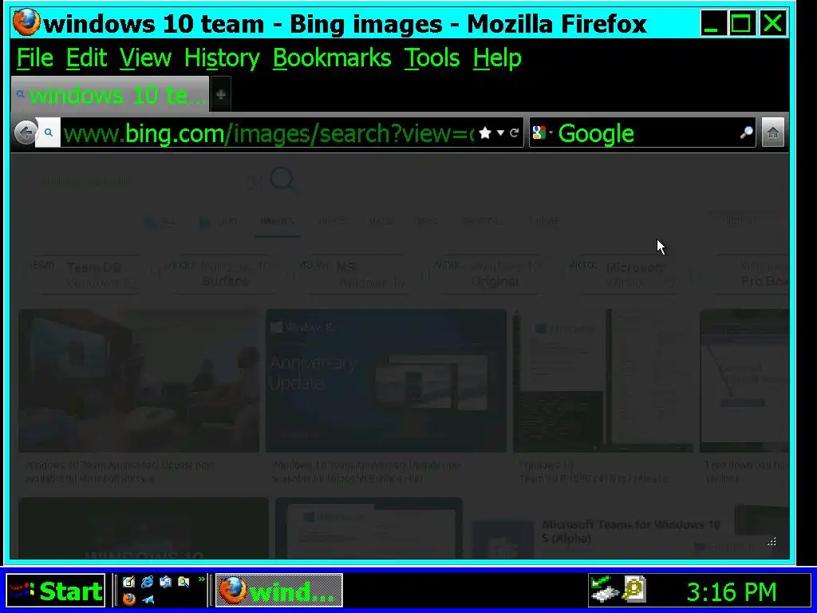Click the window resize grip in corner

tap(772, 542)
